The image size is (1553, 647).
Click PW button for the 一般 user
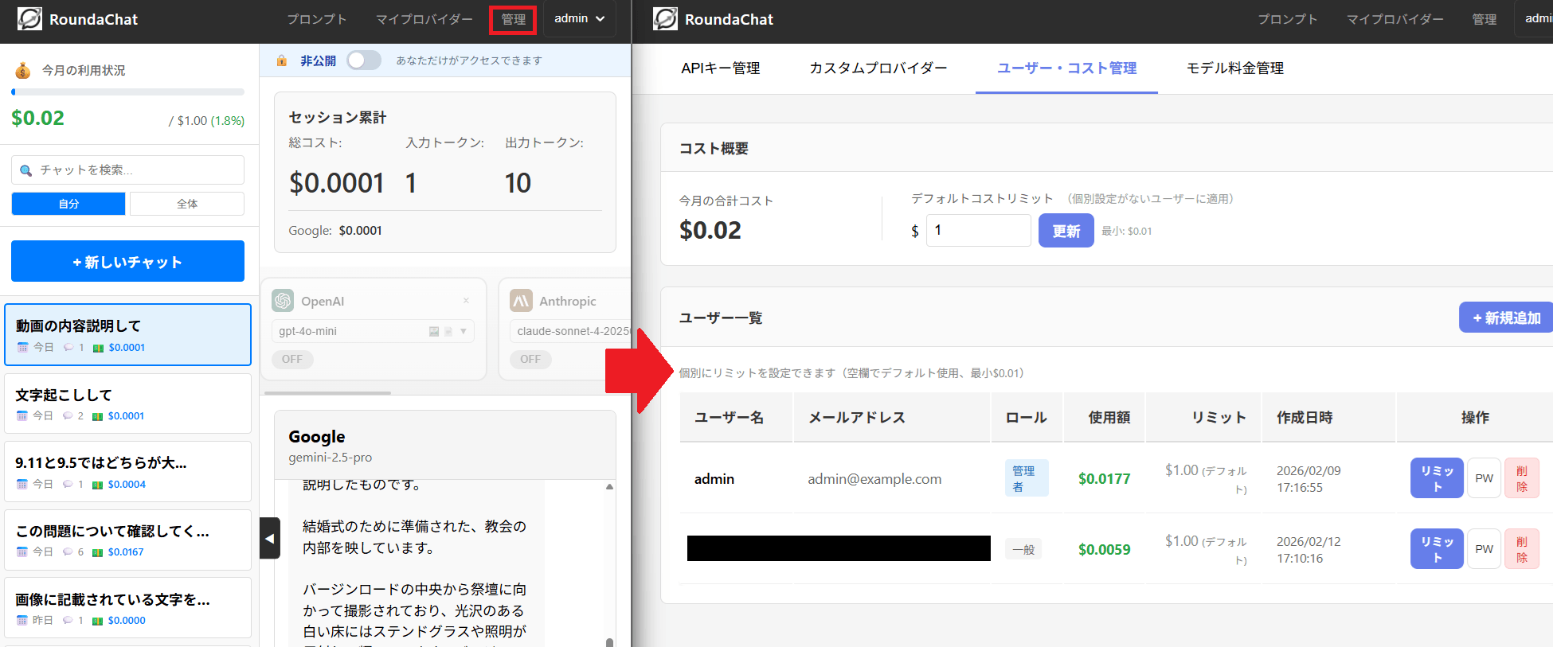[x=1485, y=549]
